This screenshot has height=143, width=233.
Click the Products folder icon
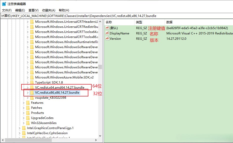(28, 113)
